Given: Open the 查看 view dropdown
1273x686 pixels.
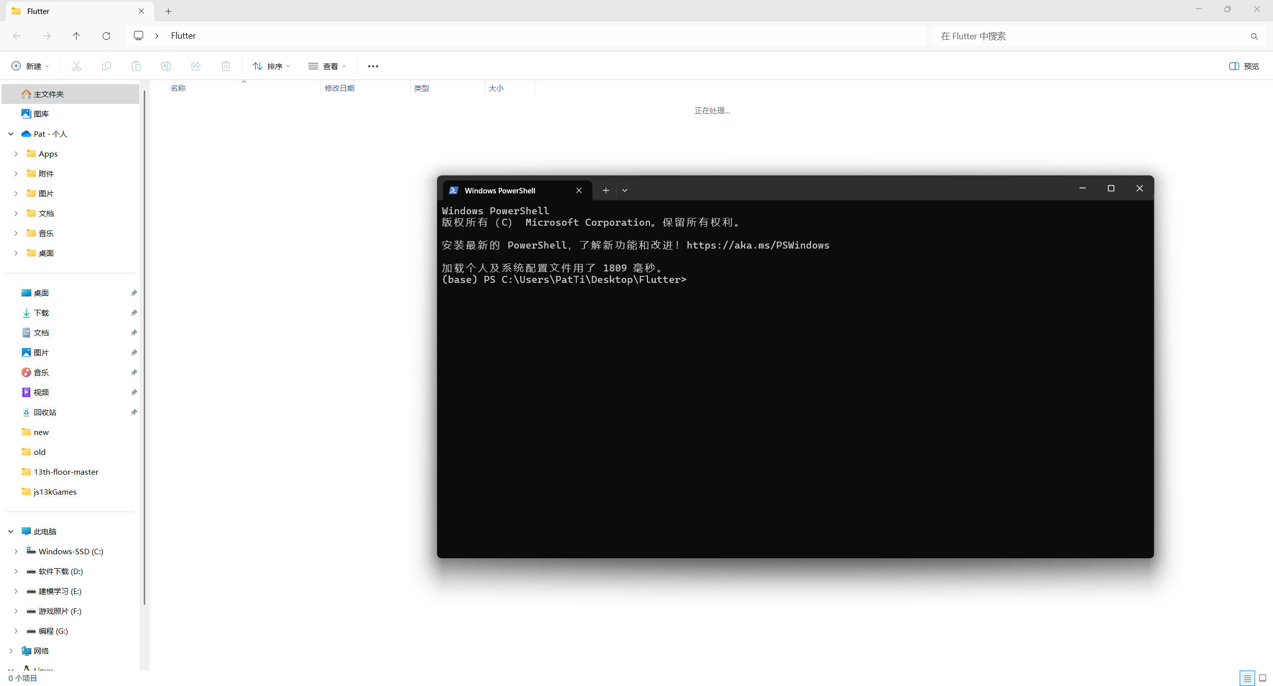Looking at the screenshot, I should click(x=327, y=66).
